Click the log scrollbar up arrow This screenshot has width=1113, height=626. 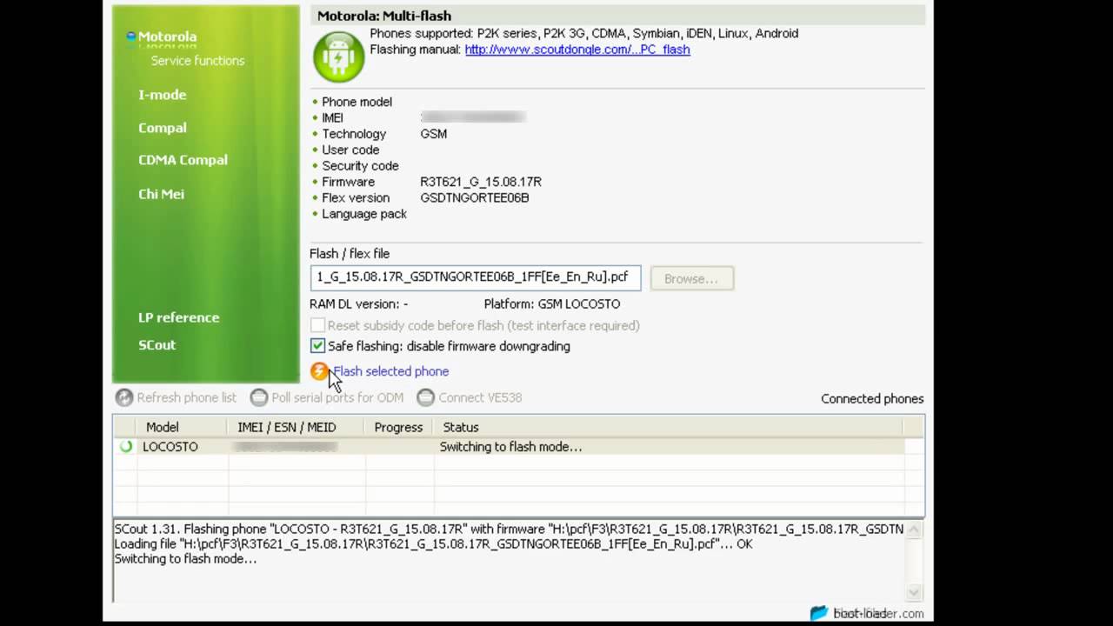click(x=914, y=529)
